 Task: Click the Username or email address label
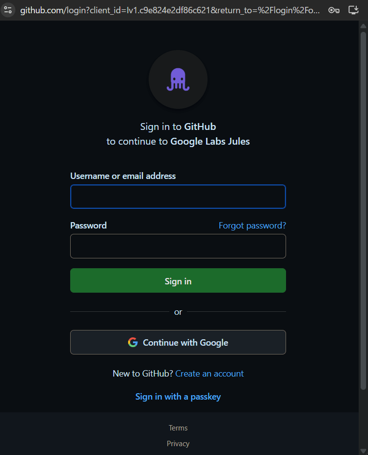pyautogui.click(x=123, y=176)
